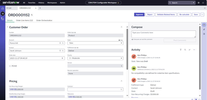
Task: Open the Favorites menu
Action: 32,3
